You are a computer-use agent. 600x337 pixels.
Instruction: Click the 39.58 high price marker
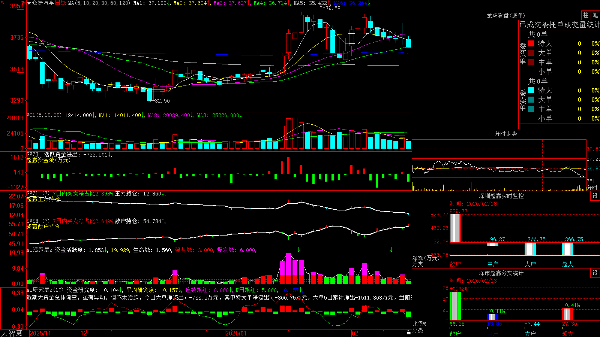point(333,8)
